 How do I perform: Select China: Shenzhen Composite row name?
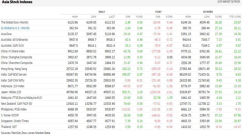click(17, 63)
